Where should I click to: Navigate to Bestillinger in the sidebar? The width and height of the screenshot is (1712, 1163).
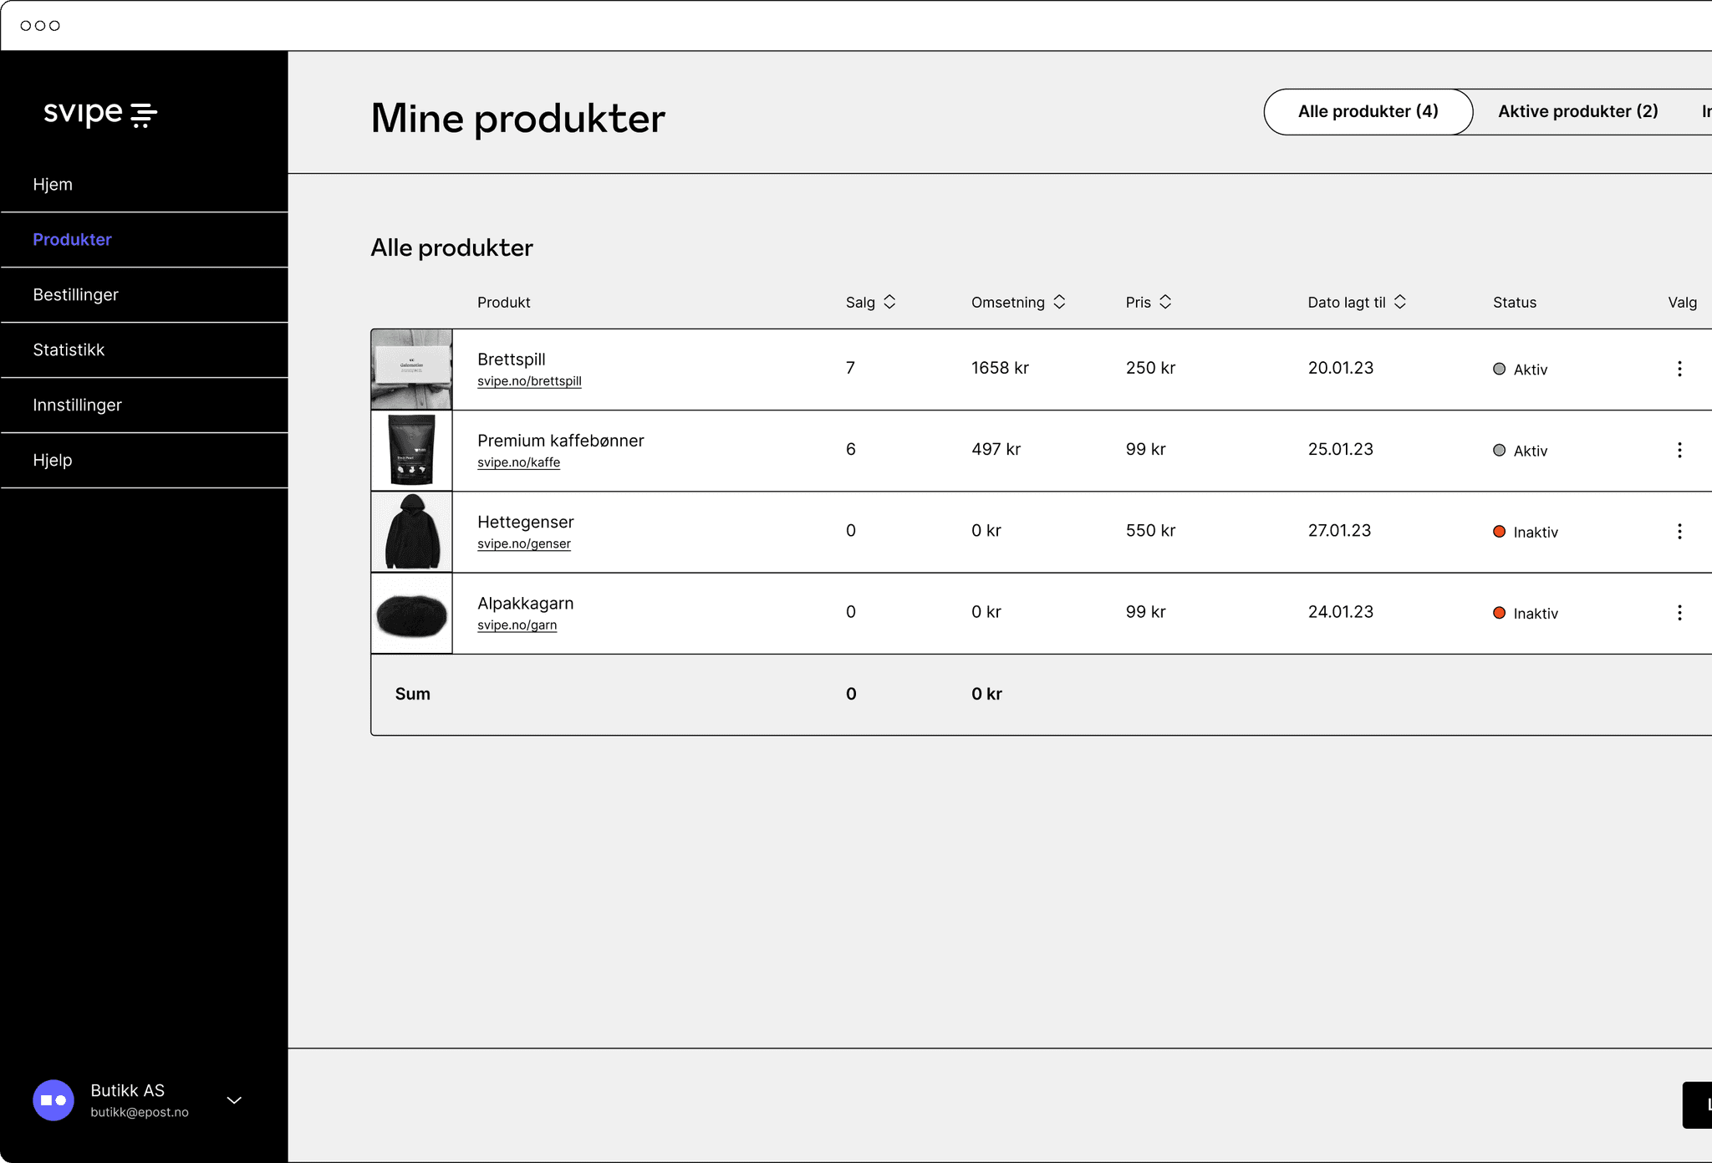pos(75,294)
